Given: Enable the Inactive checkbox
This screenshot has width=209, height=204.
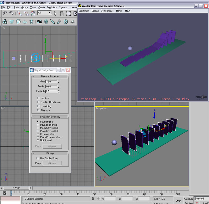Looking at the screenshot, I should point(38,98).
